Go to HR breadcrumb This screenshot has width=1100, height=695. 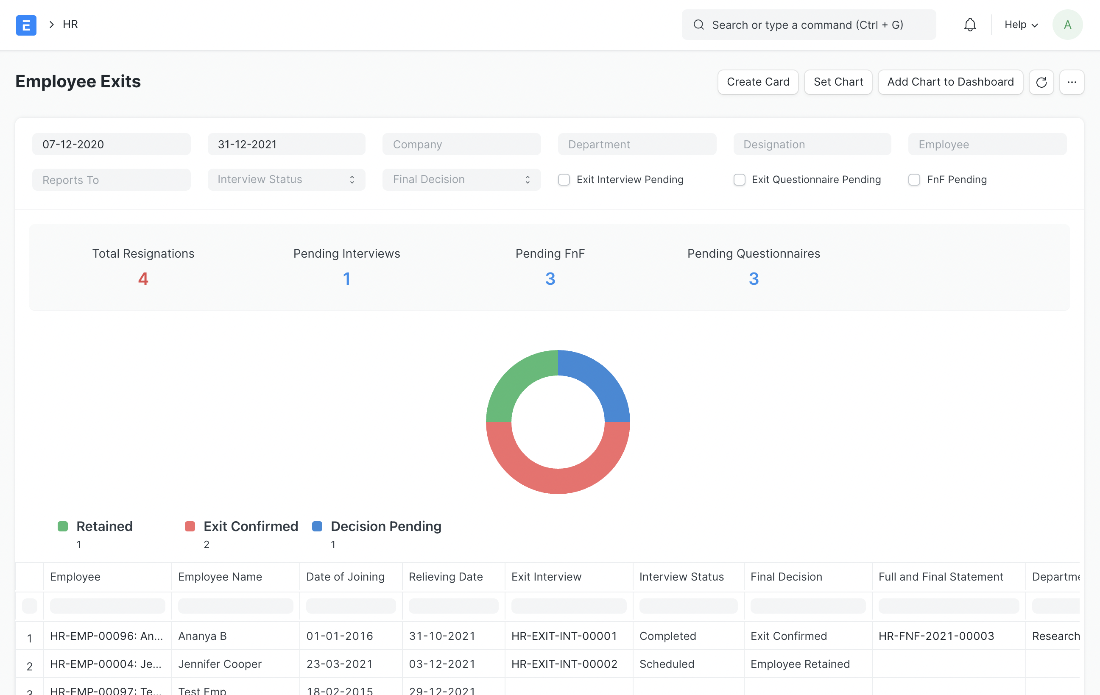pos(70,24)
